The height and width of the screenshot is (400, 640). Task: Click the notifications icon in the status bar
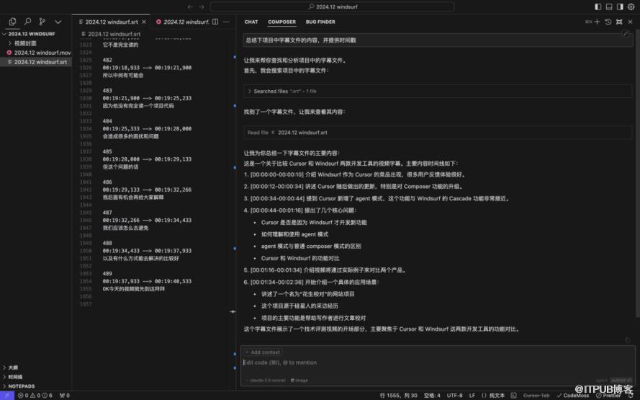click(630, 395)
